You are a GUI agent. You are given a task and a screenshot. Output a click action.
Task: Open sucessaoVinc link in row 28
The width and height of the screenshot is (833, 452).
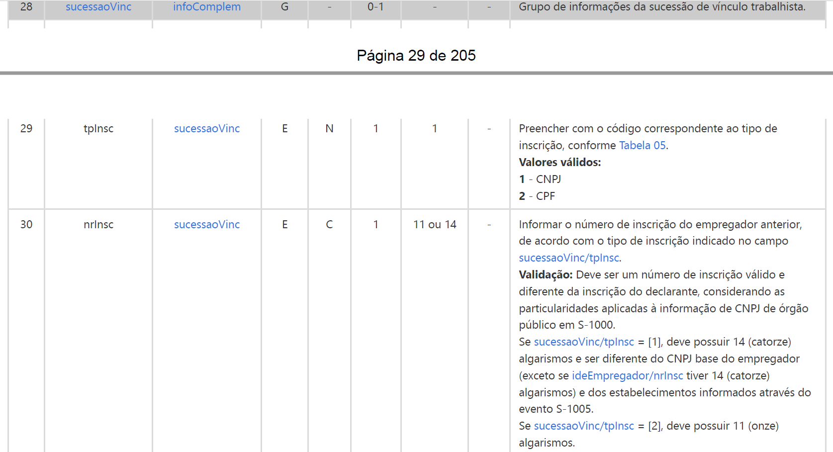98,7
